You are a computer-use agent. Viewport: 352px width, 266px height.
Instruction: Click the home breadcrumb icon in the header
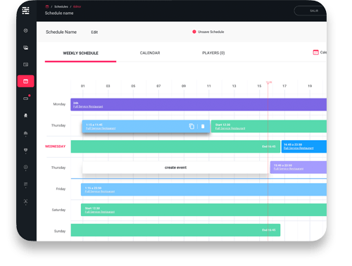point(47,6)
